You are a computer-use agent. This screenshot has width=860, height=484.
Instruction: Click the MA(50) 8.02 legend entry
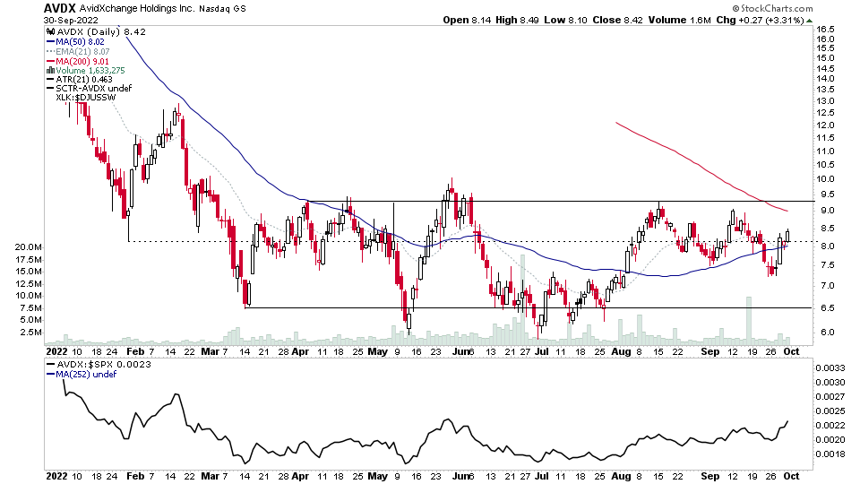coord(80,42)
